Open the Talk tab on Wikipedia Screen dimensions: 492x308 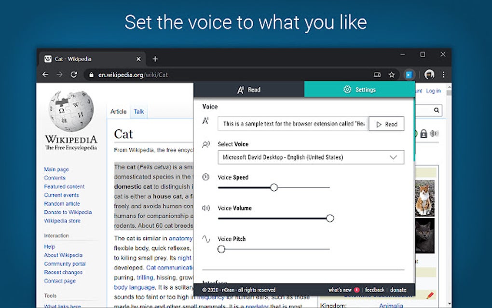coord(139,112)
